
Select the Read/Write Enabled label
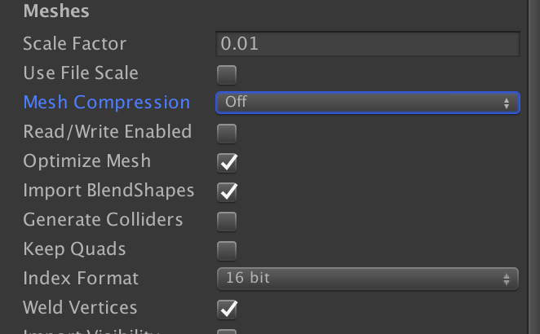(x=108, y=132)
